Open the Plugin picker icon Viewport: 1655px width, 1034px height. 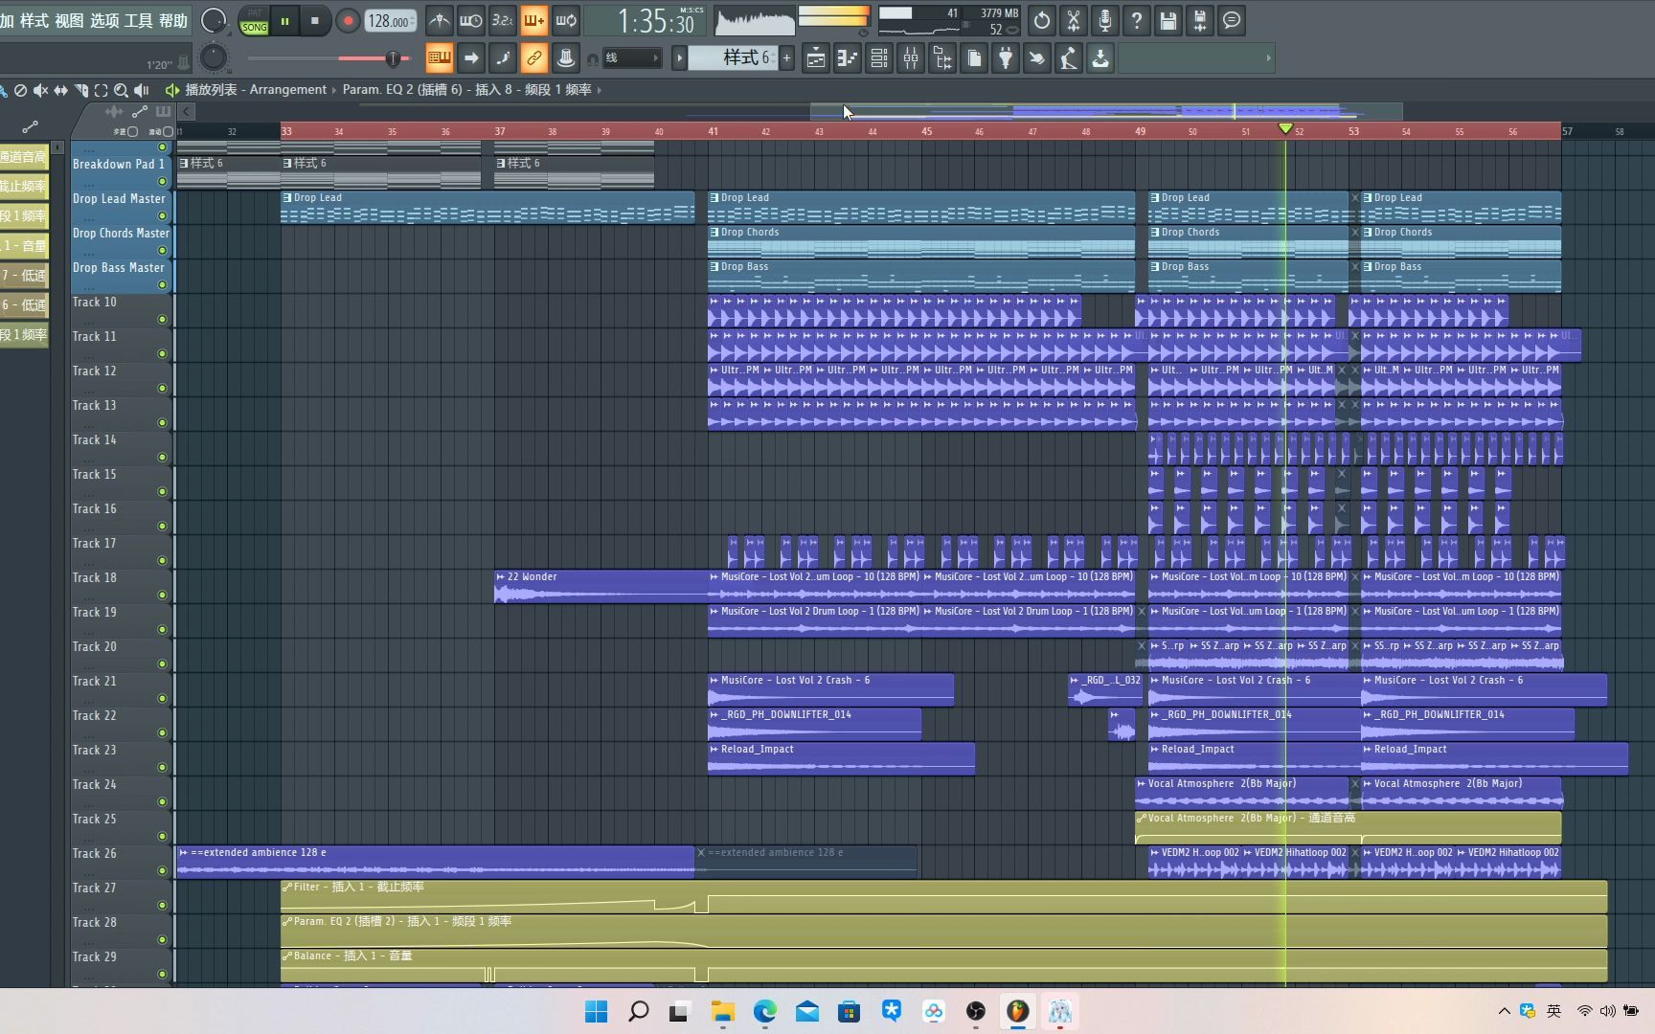click(x=1005, y=57)
